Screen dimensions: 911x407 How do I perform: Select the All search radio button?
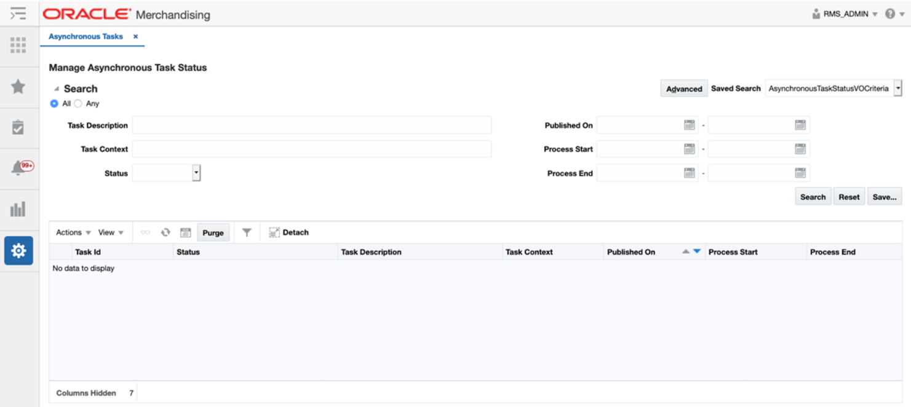coord(54,103)
